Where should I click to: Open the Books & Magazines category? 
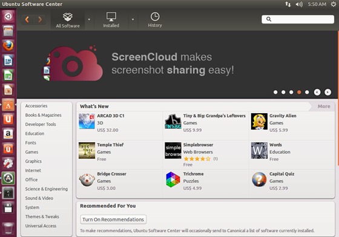click(43, 115)
